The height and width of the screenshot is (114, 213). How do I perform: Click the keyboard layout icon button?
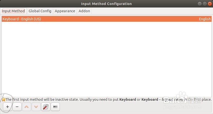click(55, 107)
